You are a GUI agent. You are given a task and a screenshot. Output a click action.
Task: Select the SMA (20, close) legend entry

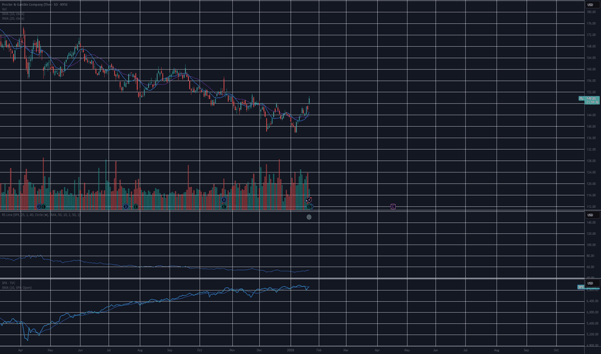point(12,19)
